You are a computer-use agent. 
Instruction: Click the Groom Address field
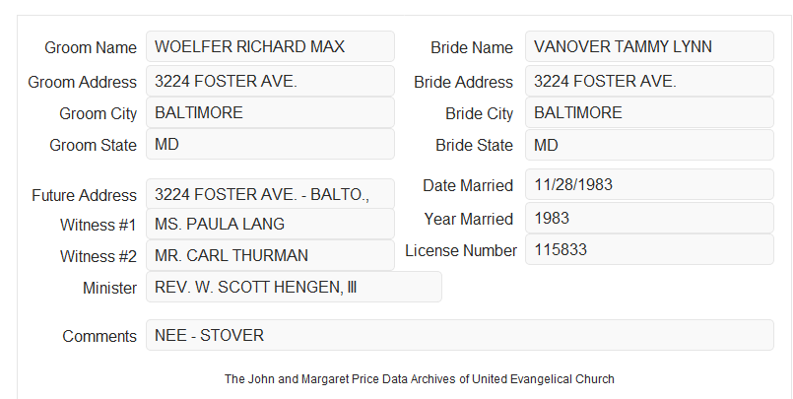270,81
